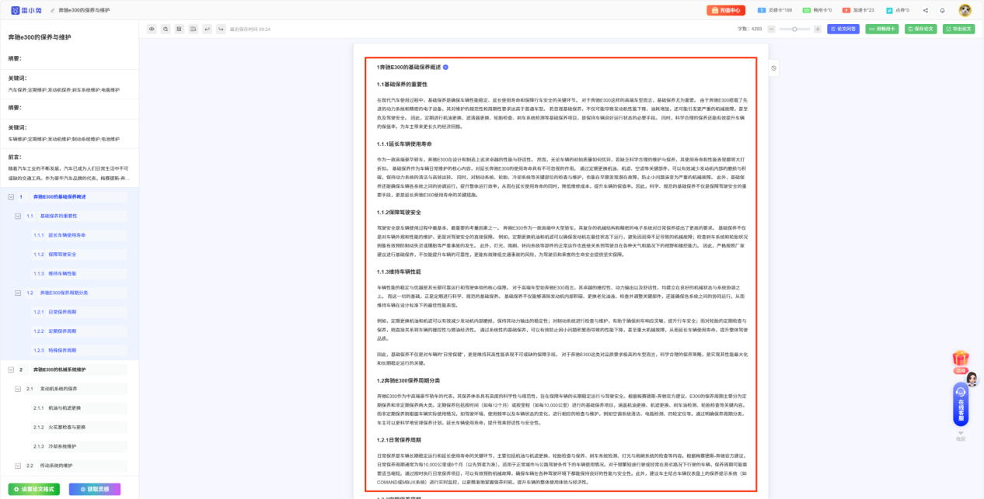Collapse section 1.1 基础保养的重要性
The height and width of the screenshot is (499, 984).
pos(18,216)
